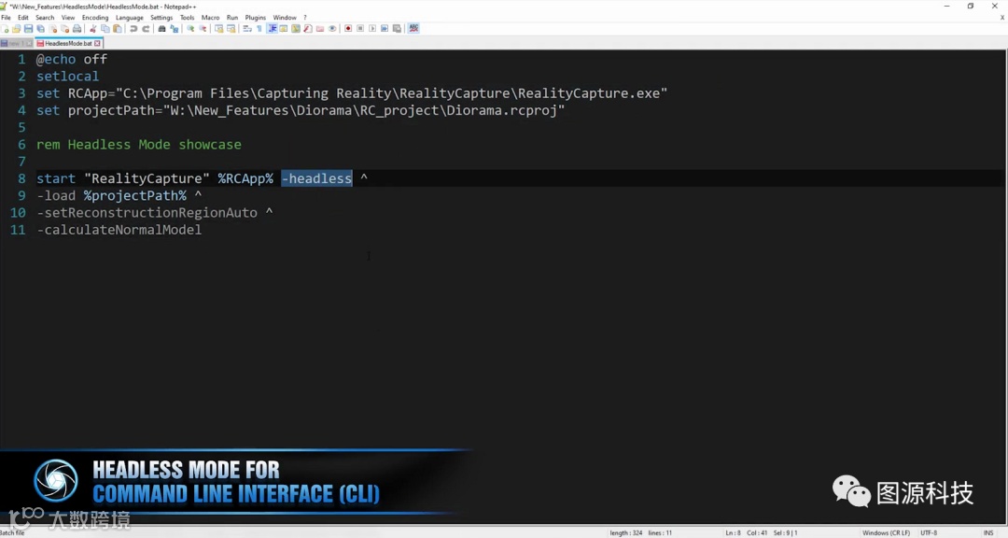Click Run Macro Multiple Times icon

[x=385, y=28]
